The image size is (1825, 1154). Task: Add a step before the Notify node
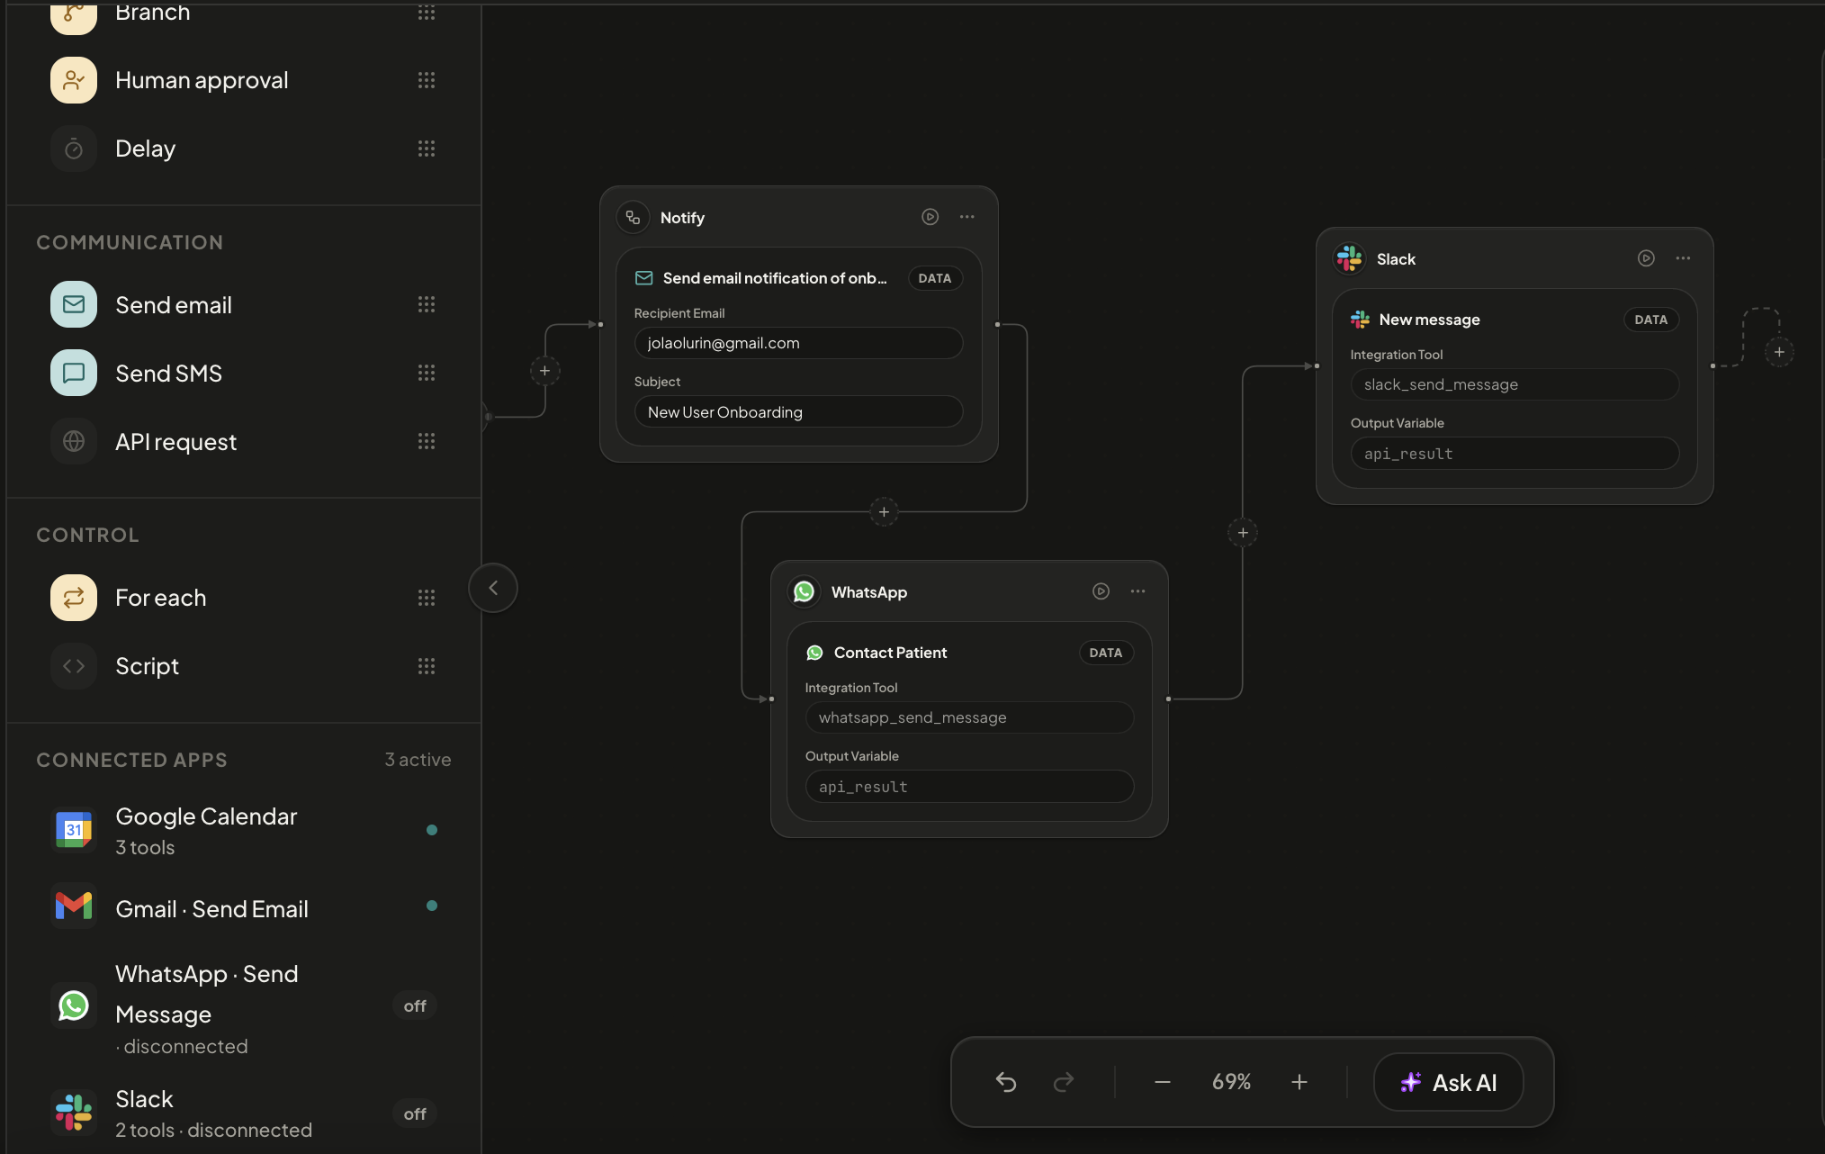point(544,371)
